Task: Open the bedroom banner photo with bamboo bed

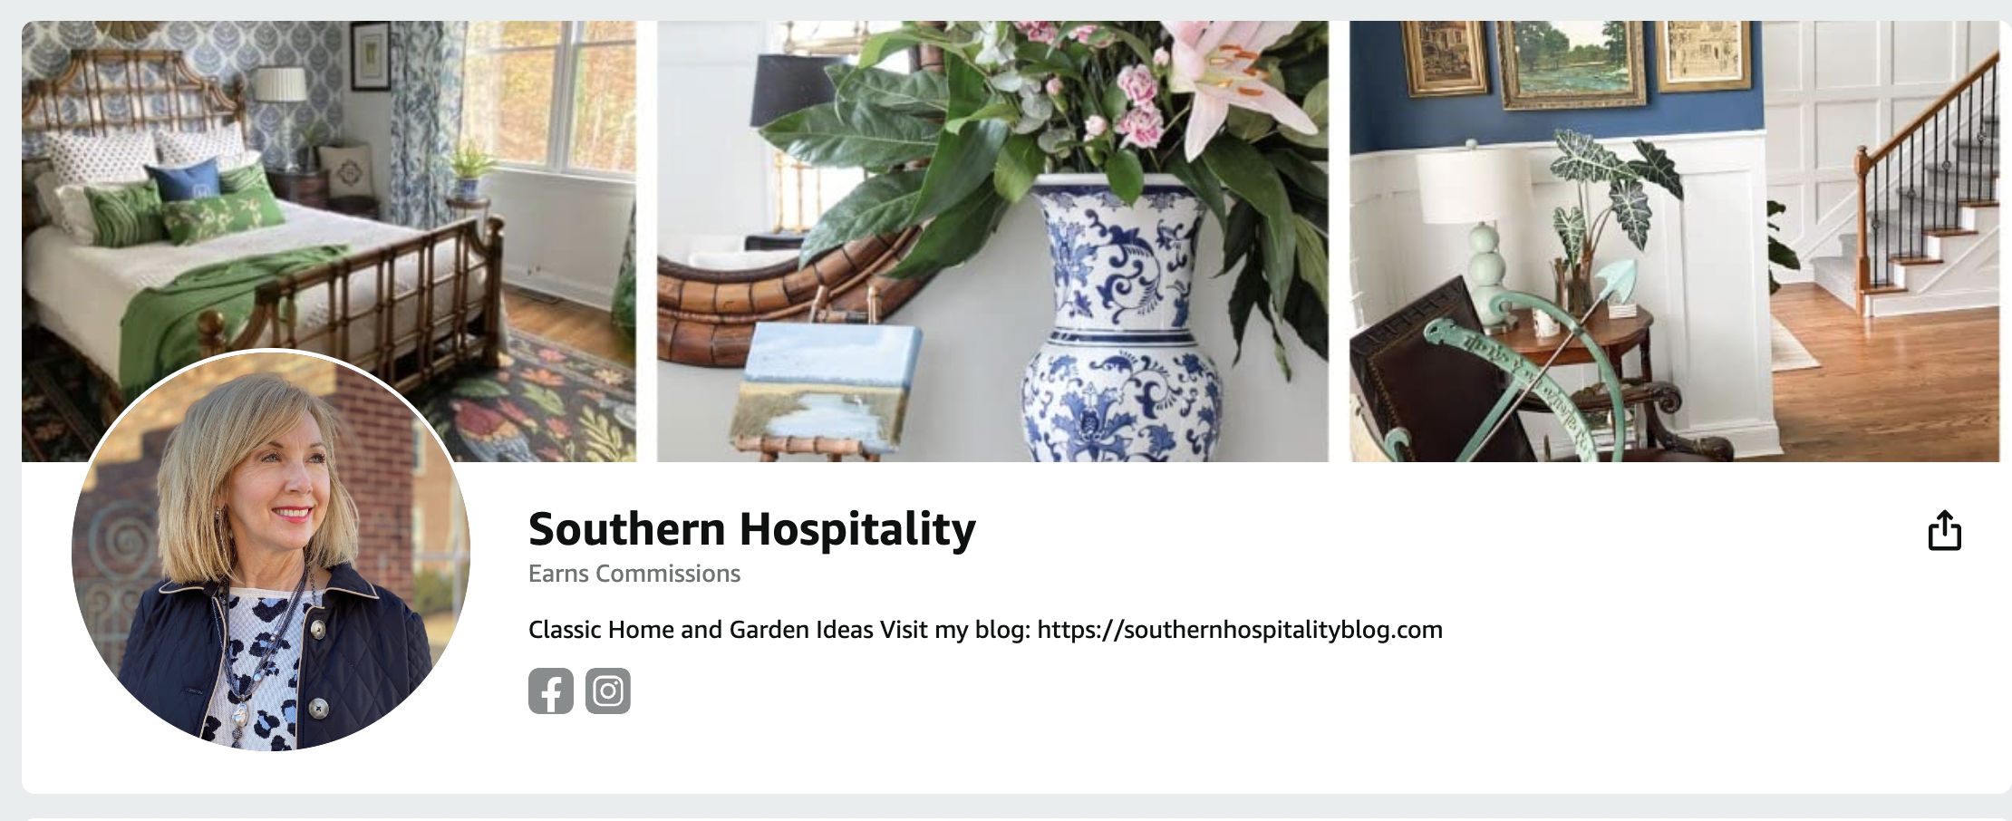Action: [329, 241]
